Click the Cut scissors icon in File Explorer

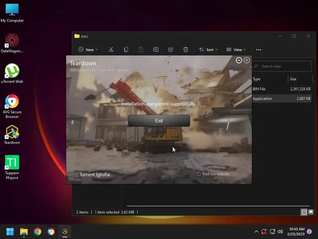[x=111, y=49]
